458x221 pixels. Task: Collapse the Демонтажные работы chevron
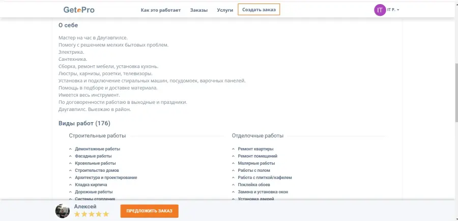pos(70,149)
